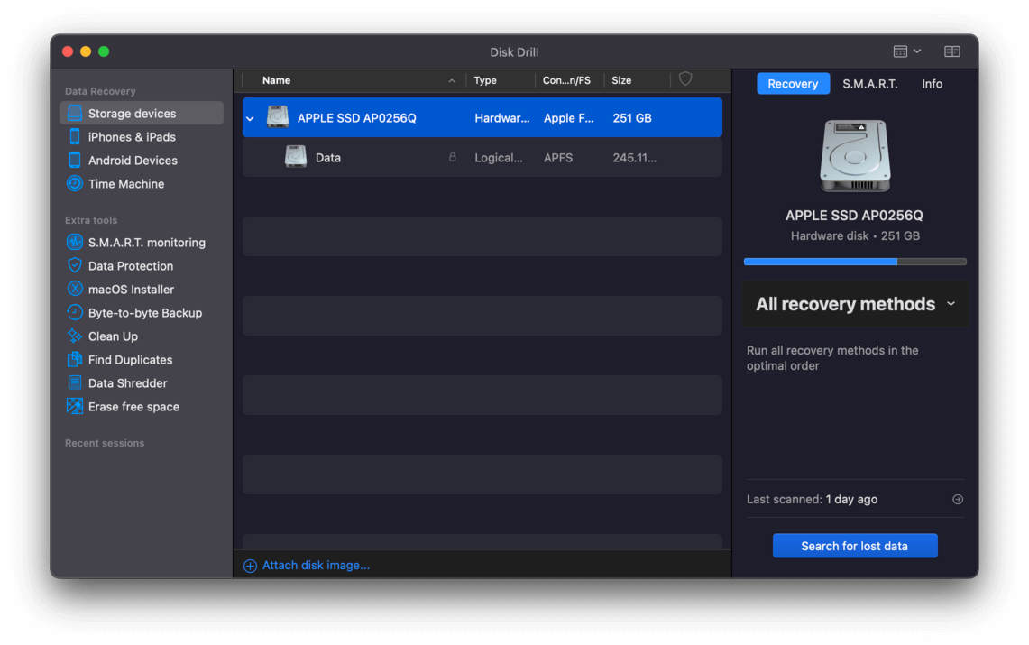Open the All recovery methods dropdown
Screen dimensions: 1029x645
pos(855,304)
